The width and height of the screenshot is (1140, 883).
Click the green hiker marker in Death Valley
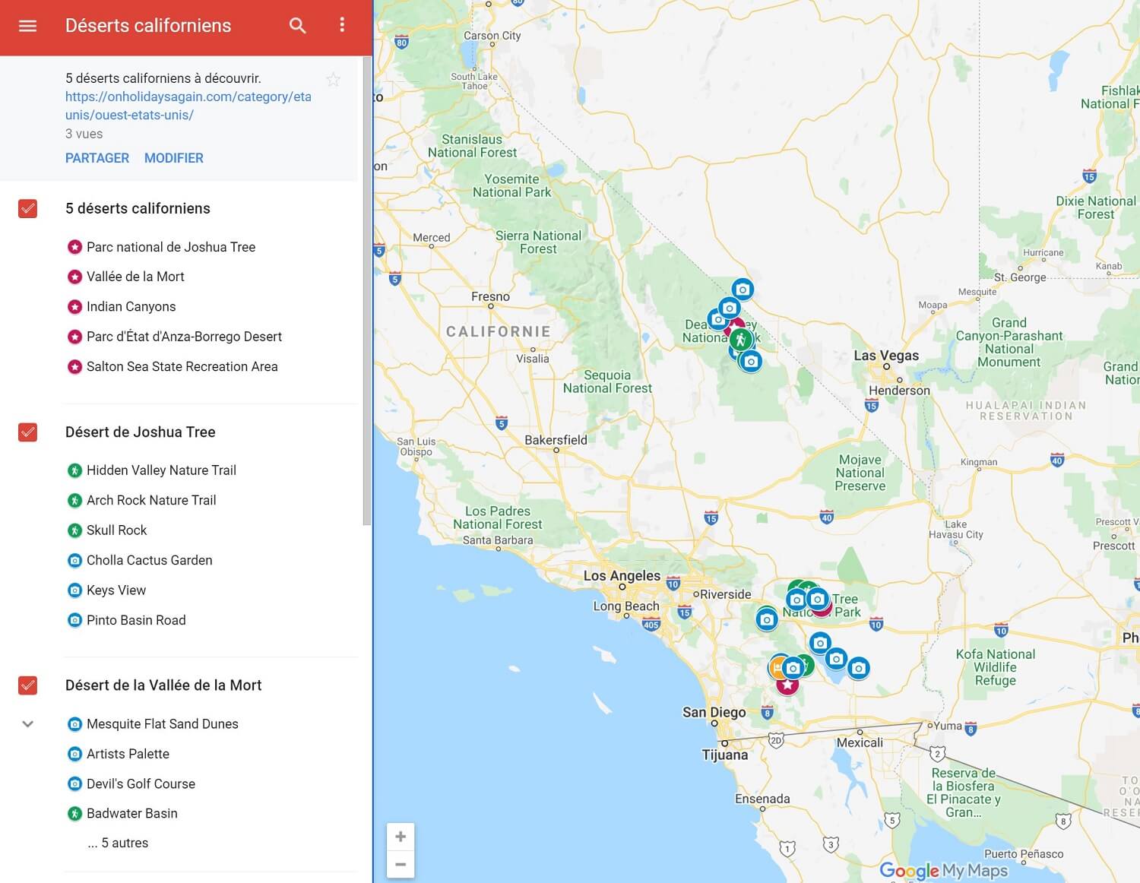click(x=741, y=339)
